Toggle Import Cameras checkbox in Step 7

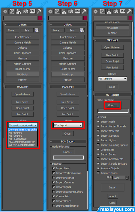pos(98,135)
